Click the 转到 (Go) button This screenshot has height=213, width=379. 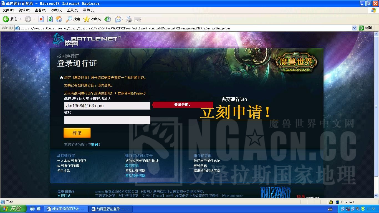click(x=365, y=28)
